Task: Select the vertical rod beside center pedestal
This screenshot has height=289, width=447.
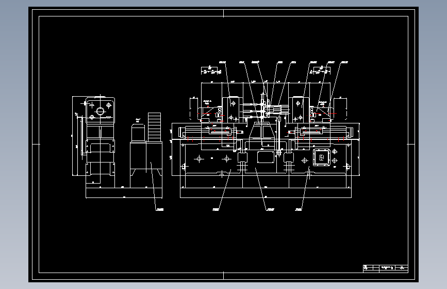Action: (x=279, y=136)
